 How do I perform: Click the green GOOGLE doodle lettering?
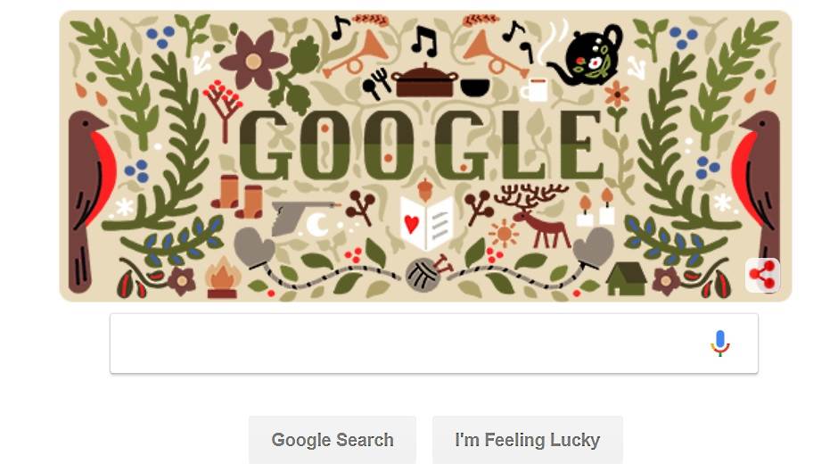423,145
